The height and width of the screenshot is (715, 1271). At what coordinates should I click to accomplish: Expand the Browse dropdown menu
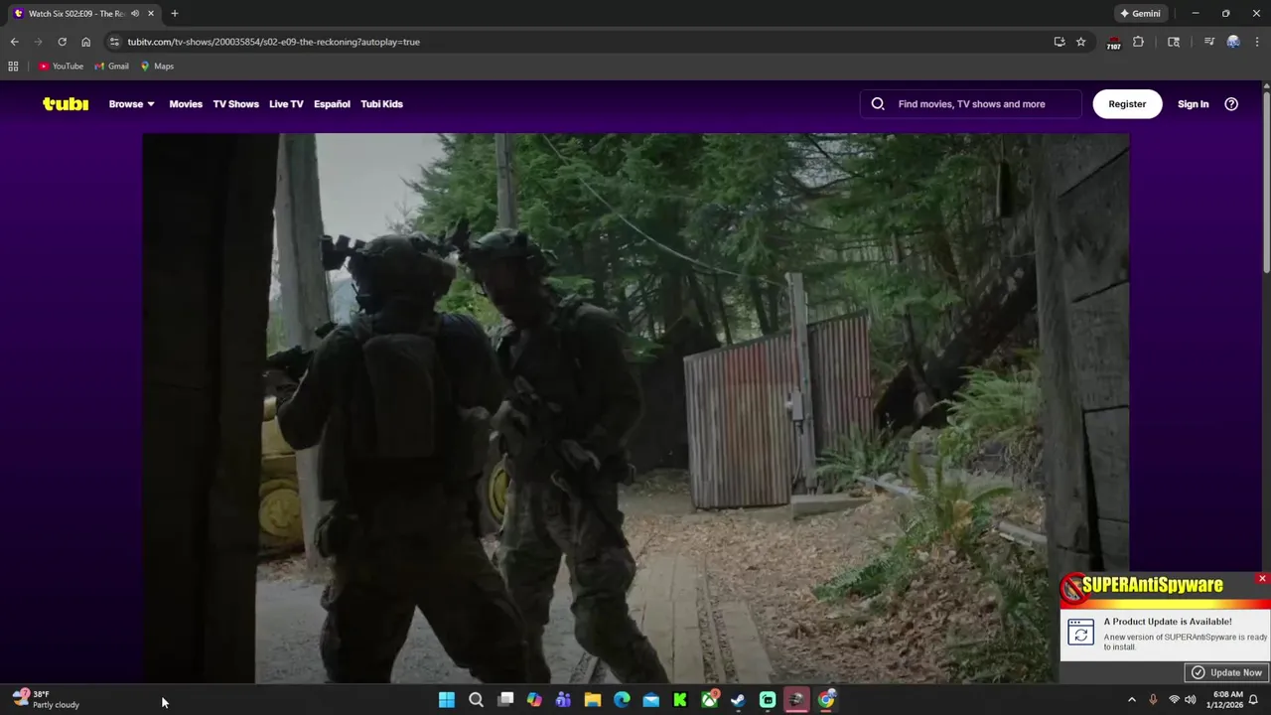pyautogui.click(x=131, y=103)
